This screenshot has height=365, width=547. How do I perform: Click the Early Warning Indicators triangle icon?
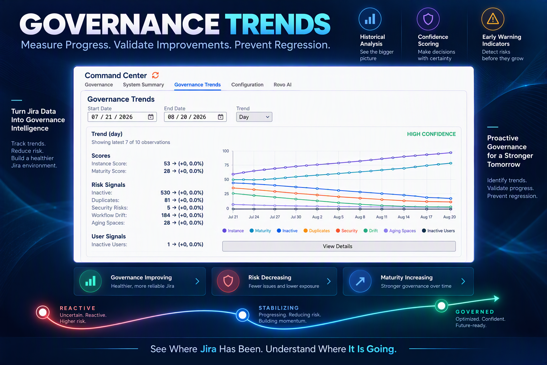(x=493, y=19)
